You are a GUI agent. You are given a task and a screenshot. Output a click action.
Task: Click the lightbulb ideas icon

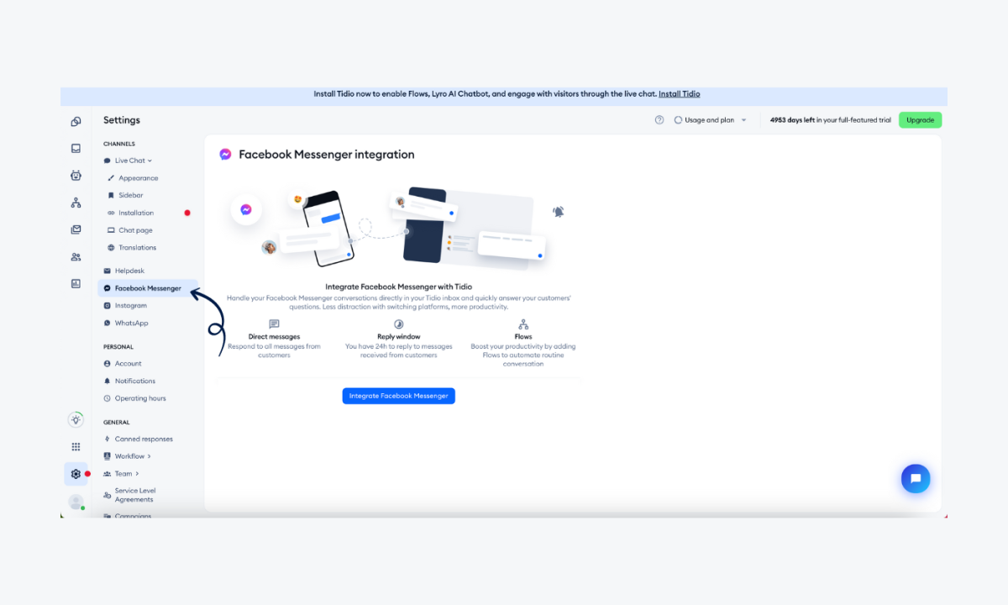(x=76, y=419)
